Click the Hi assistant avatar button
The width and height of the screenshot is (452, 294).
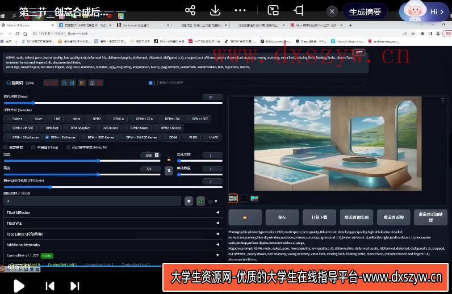pyautogui.click(x=424, y=11)
